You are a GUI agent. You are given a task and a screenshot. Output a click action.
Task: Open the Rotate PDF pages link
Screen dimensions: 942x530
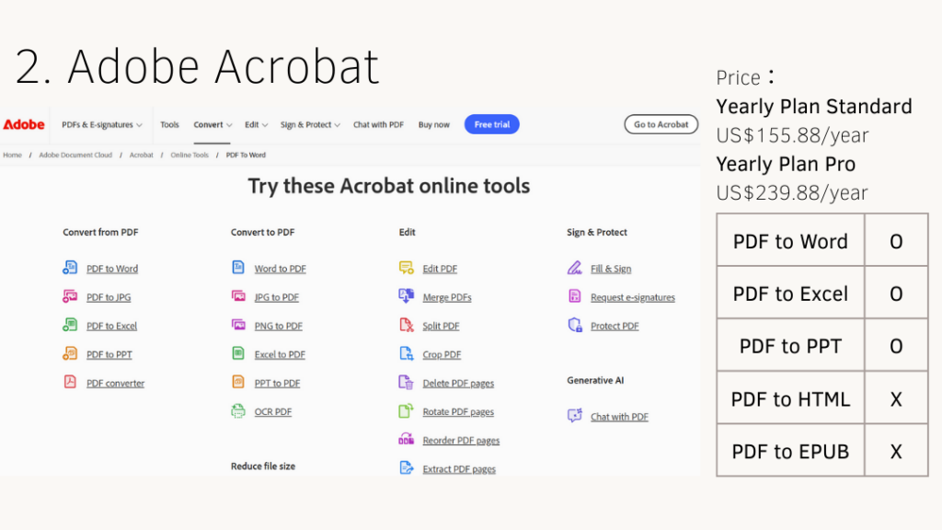point(458,411)
